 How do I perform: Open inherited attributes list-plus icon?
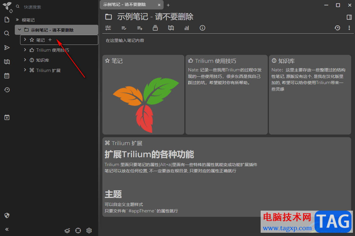point(140,28)
